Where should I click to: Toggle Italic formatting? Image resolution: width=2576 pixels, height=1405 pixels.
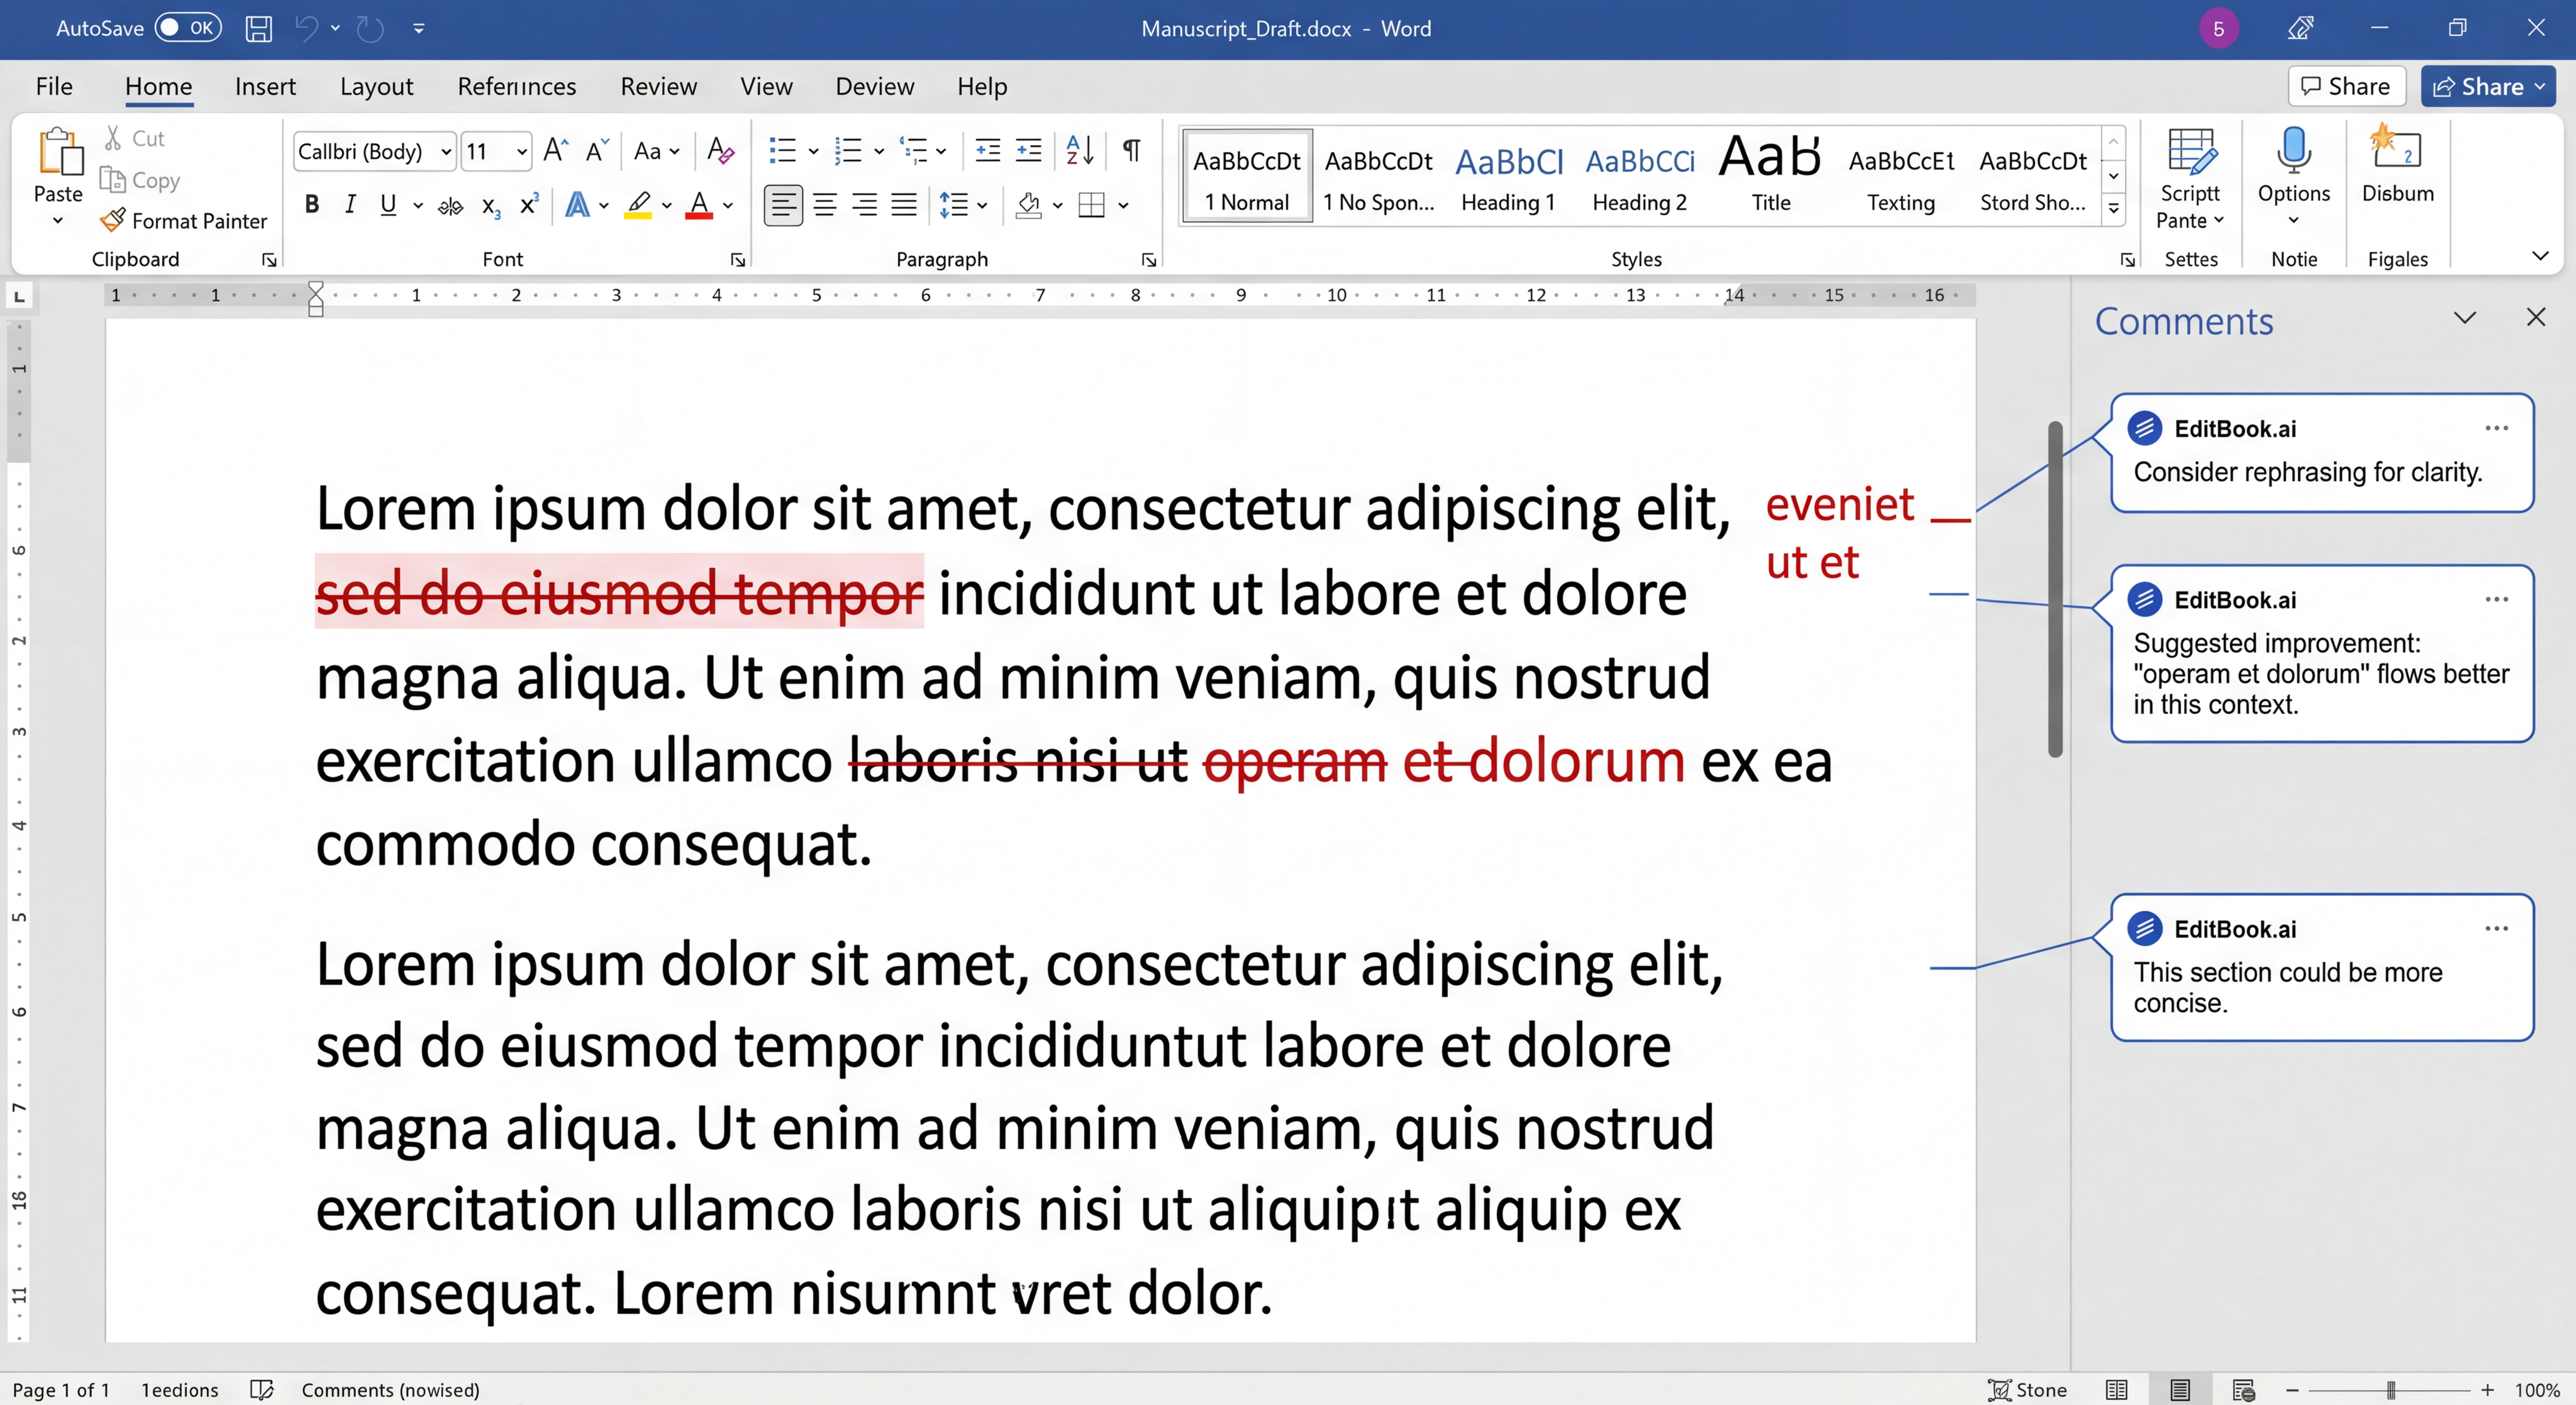[x=350, y=204]
